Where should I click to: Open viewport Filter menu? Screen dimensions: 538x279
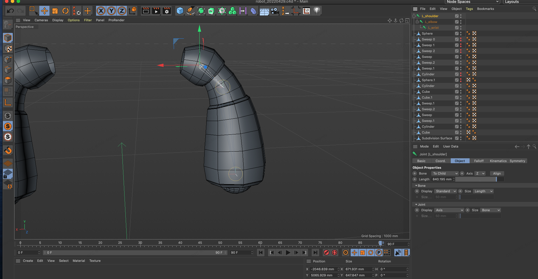[88, 20]
